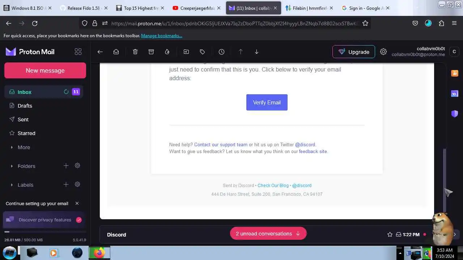Image resolution: width=463 pixels, height=260 pixels.
Task: Open Label as tag icon
Action: tap(202, 52)
